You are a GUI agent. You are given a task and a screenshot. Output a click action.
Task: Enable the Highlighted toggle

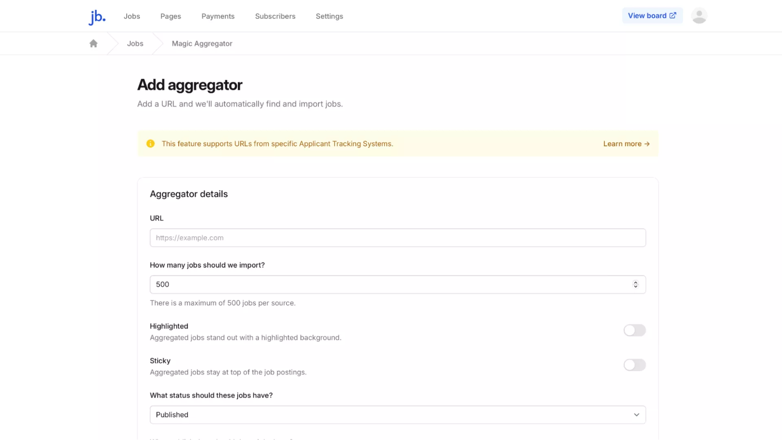click(634, 330)
